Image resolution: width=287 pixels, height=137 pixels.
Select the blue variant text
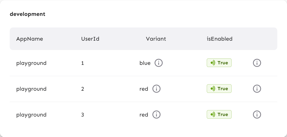click(x=145, y=63)
